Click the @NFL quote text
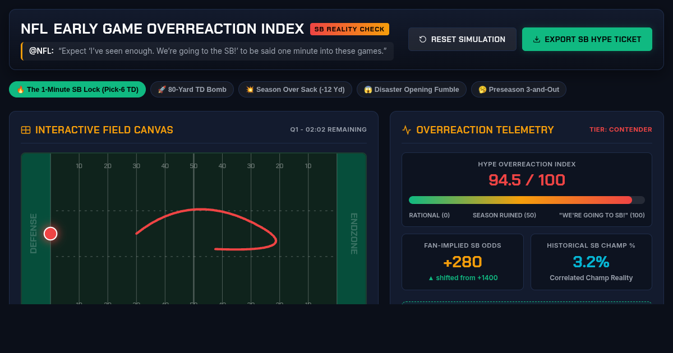 coord(208,51)
